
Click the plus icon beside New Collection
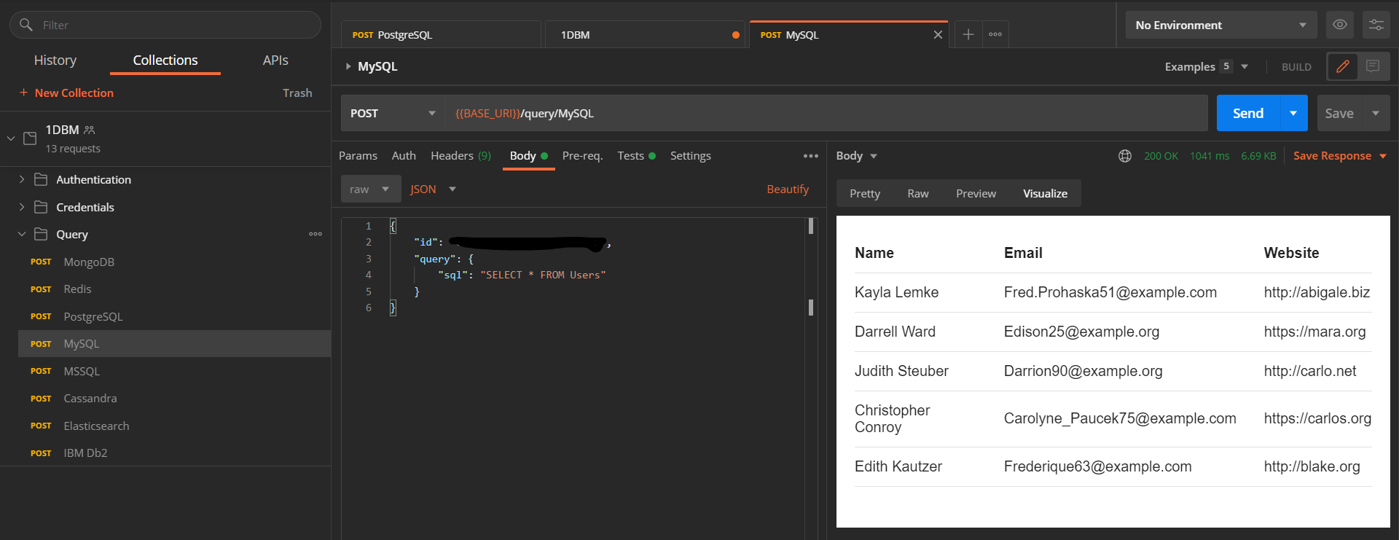pyautogui.click(x=23, y=93)
